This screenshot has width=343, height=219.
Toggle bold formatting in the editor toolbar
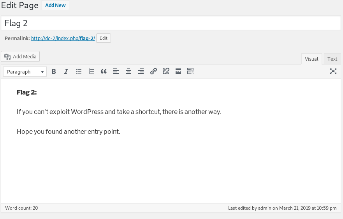(54, 72)
